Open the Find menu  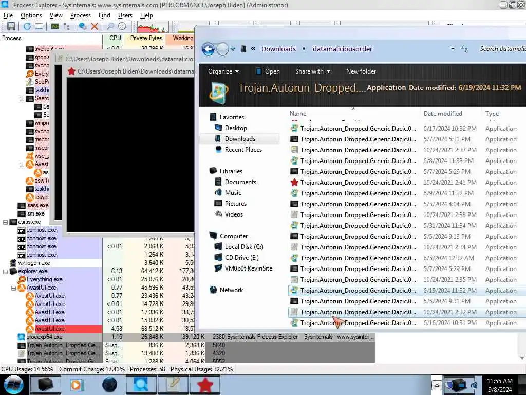click(104, 15)
